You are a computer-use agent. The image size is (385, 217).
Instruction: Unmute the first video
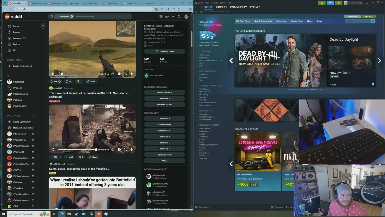pos(132,74)
